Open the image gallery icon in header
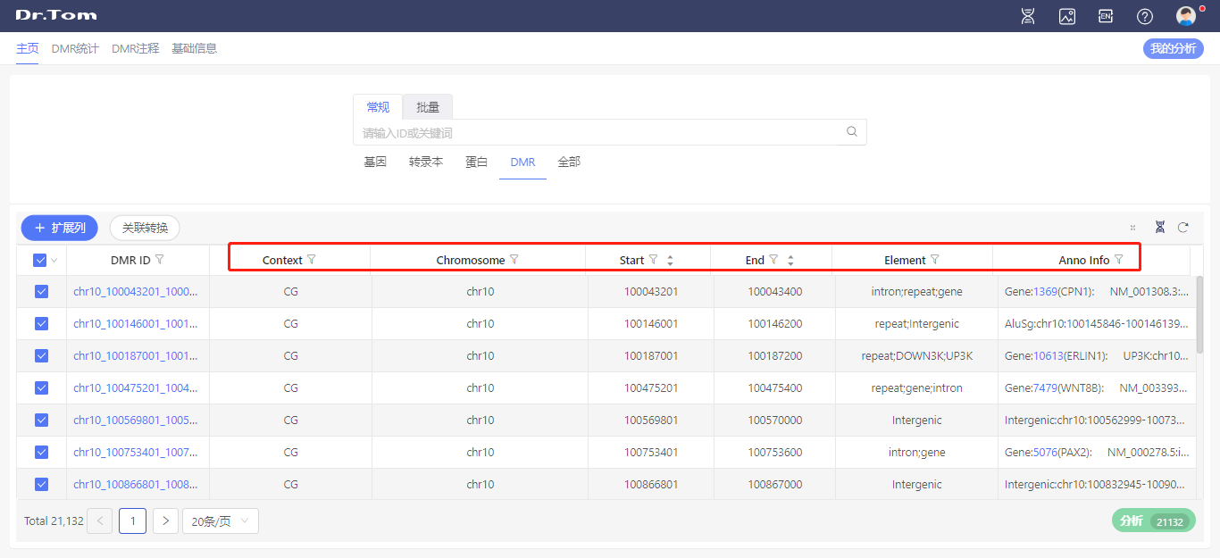This screenshot has width=1220, height=558. pyautogui.click(x=1066, y=16)
